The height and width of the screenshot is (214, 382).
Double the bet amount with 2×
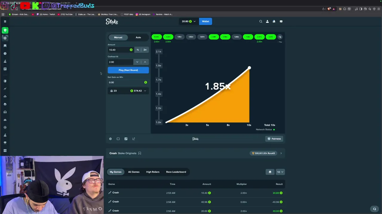145,50
